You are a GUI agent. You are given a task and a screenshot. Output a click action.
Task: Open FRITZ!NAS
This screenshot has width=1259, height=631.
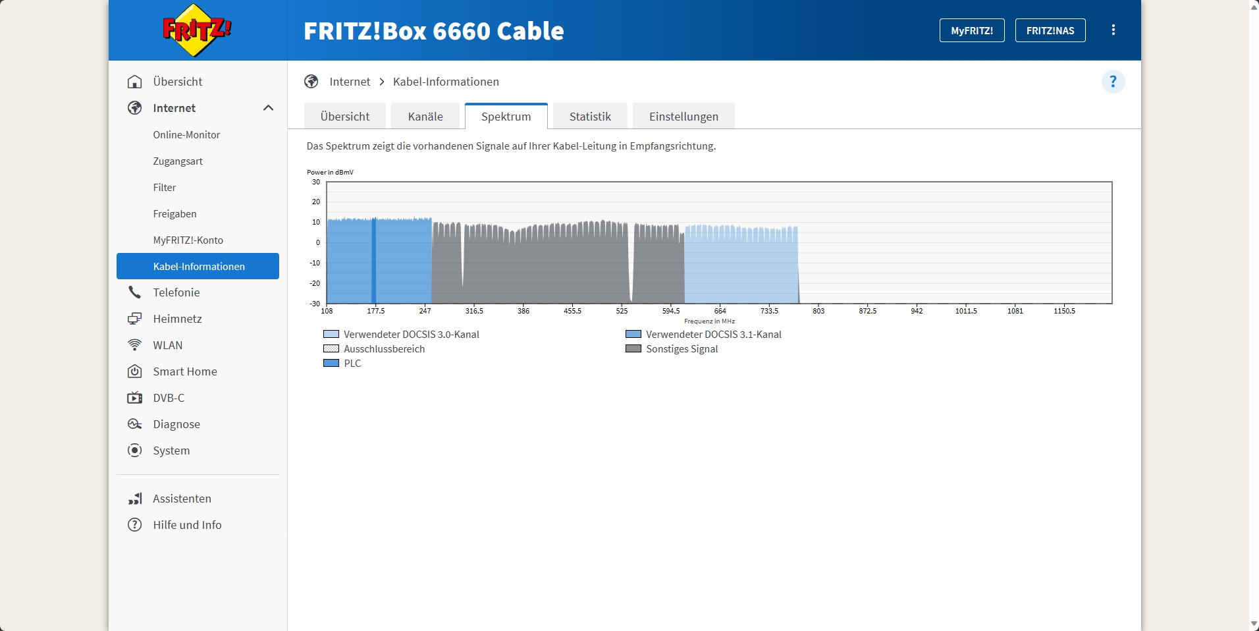pos(1050,30)
